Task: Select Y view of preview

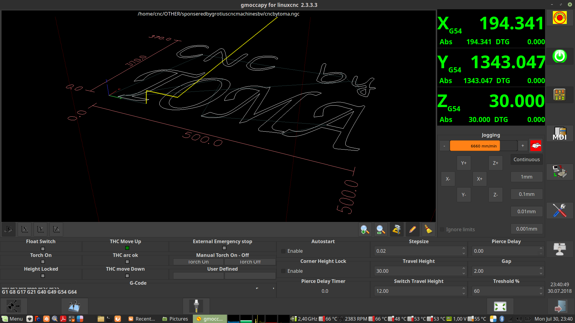Action: tap(40, 229)
